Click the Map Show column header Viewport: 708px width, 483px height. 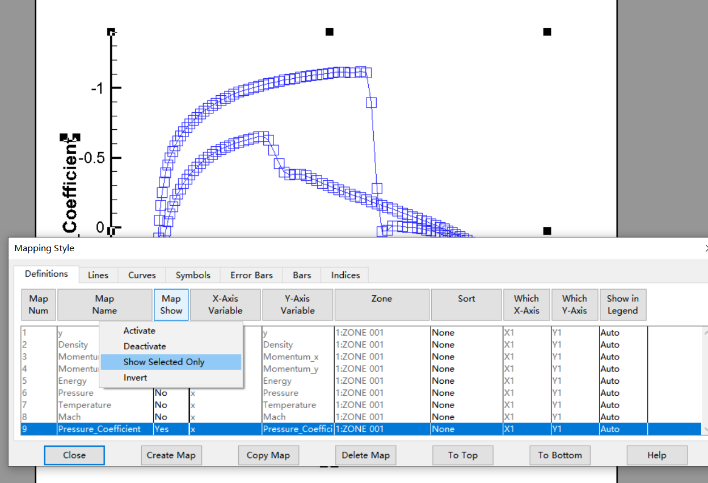tap(171, 304)
